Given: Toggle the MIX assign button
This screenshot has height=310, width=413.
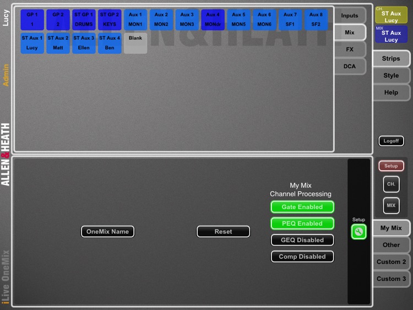Looking at the screenshot, I should pyautogui.click(x=391, y=205).
